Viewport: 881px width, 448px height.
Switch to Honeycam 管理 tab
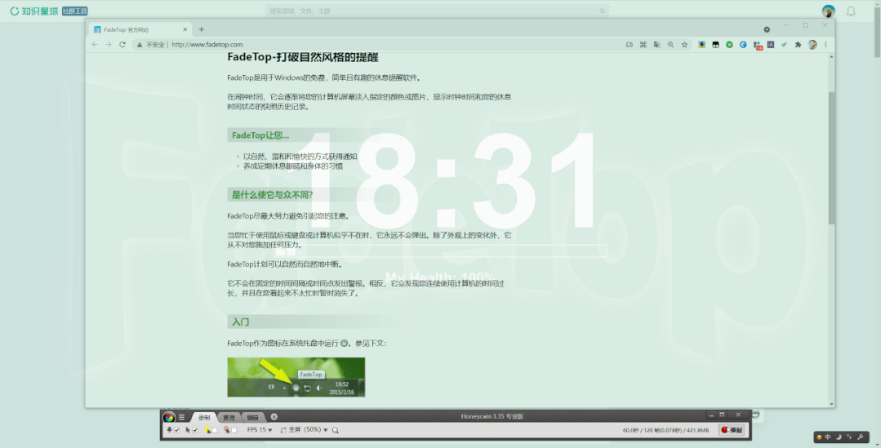pyautogui.click(x=229, y=417)
